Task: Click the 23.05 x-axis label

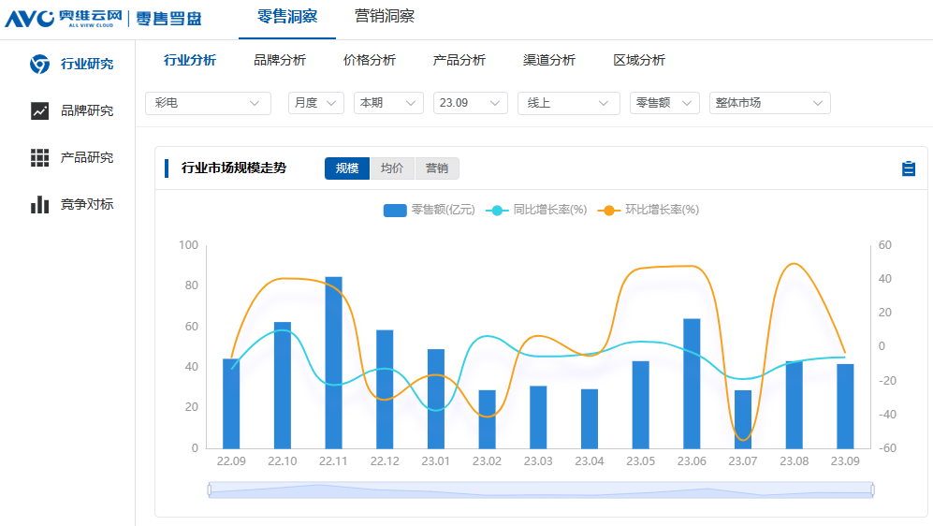Action: (641, 461)
